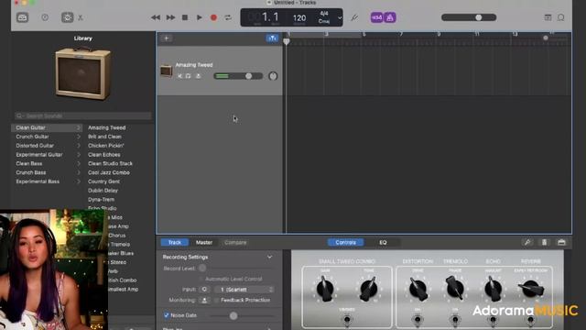This screenshot has height=330, width=586.
Task: Start recording with the red Record button
Action: point(213,17)
